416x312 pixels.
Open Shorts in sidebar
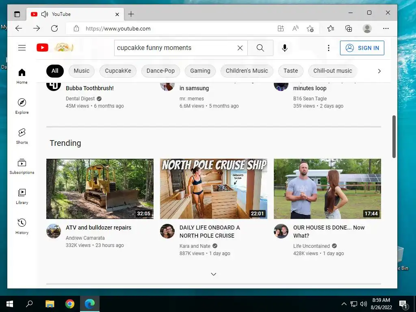point(22,136)
